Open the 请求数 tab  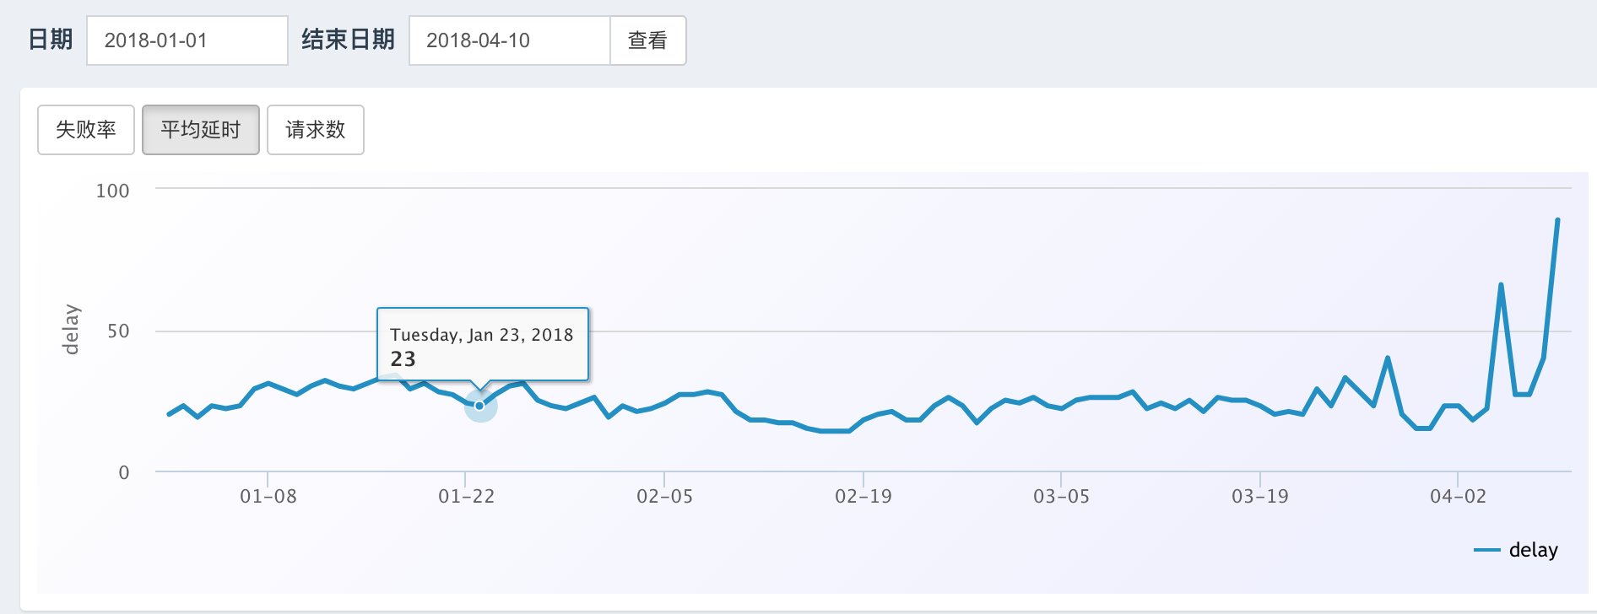[x=316, y=130]
